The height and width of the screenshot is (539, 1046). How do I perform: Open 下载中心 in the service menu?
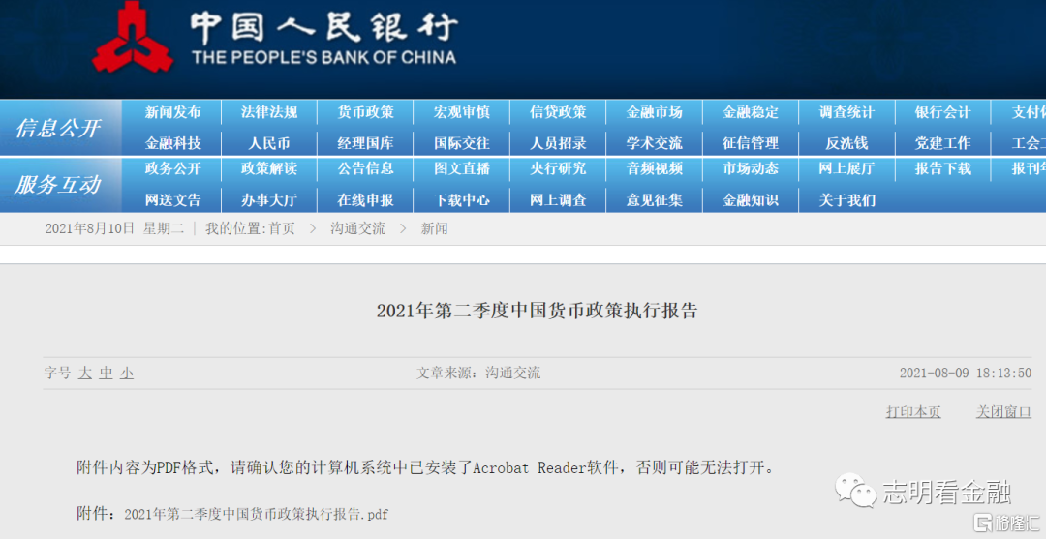point(462,200)
